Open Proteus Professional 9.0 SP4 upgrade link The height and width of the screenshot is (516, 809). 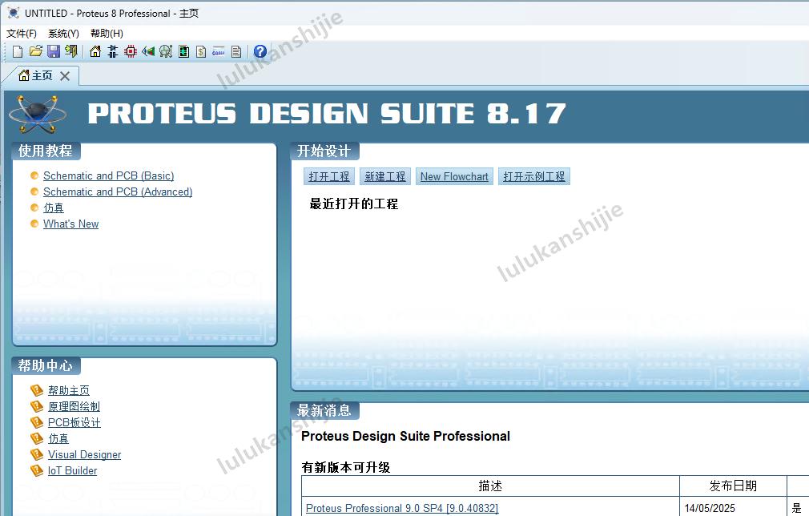click(x=402, y=508)
